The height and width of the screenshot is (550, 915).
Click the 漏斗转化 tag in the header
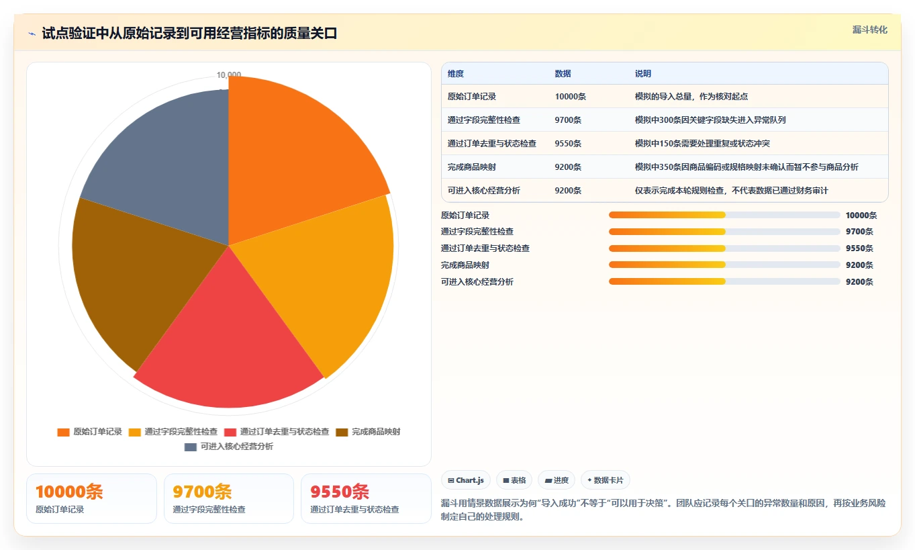869,30
